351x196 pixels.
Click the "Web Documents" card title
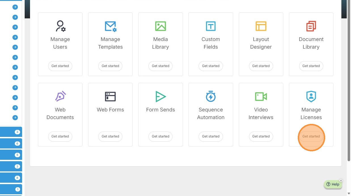click(x=60, y=113)
